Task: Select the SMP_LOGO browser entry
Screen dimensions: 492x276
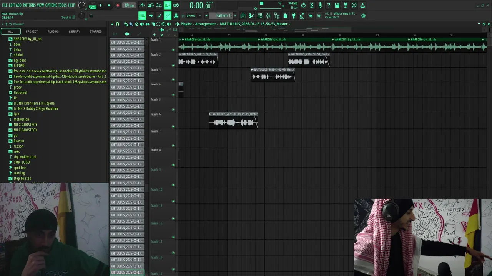Action: pos(22,162)
